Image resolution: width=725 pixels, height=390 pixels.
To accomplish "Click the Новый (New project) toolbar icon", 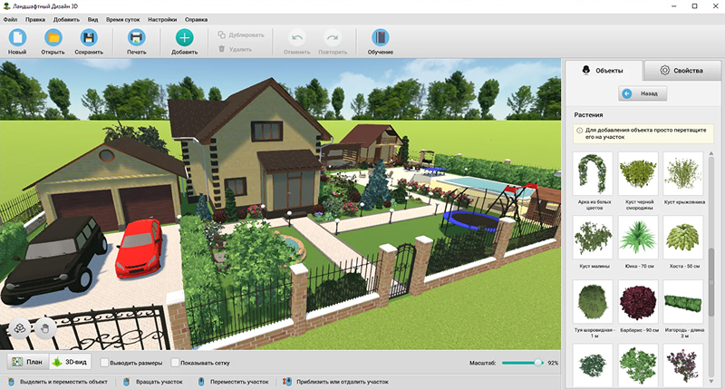I will tap(17, 38).
